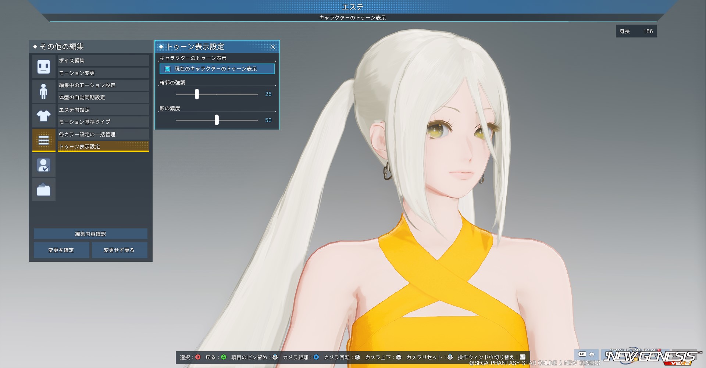The image size is (706, 368).
Task: Select the list menu category icon
Action: pyautogui.click(x=44, y=140)
